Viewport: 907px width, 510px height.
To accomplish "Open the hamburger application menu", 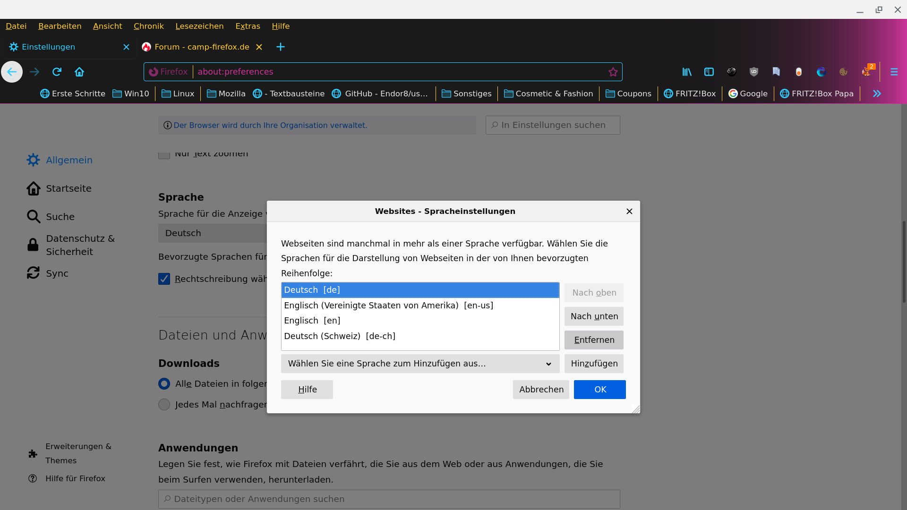I will click(894, 72).
